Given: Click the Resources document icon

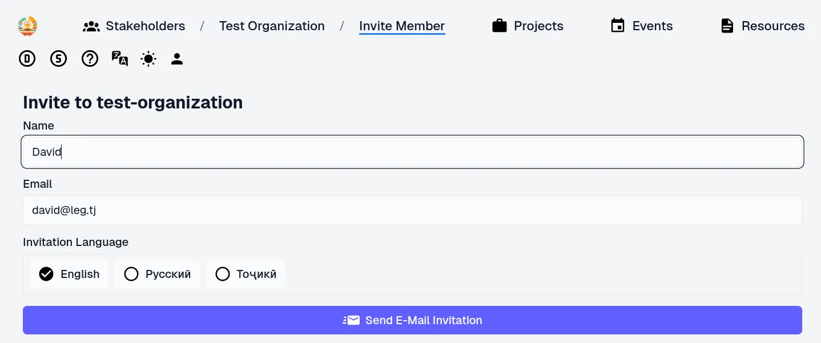Looking at the screenshot, I should coord(727,26).
